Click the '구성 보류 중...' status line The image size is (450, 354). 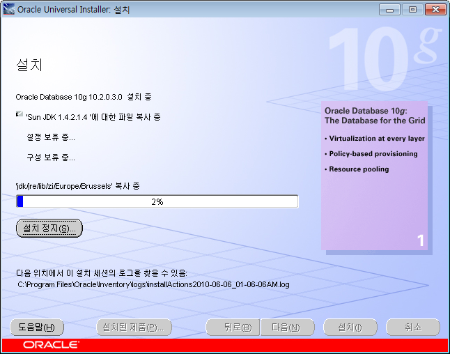pos(51,157)
